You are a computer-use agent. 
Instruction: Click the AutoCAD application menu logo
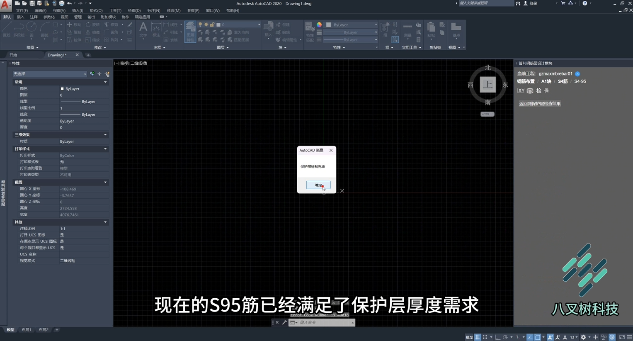pyautogui.click(x=6, y=5)
